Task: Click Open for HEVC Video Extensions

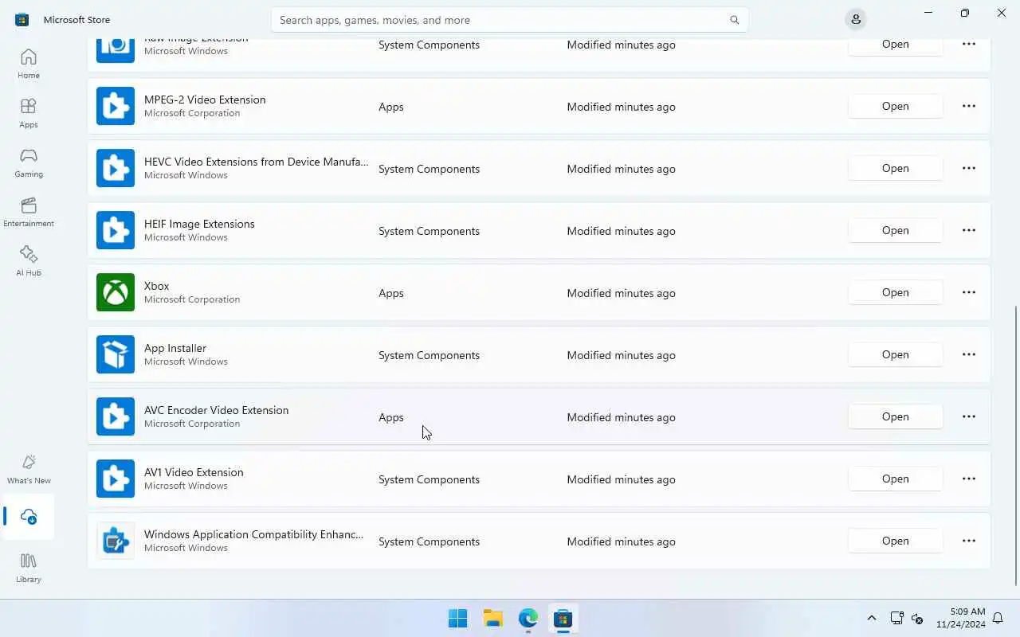Action: coord(896,168)
